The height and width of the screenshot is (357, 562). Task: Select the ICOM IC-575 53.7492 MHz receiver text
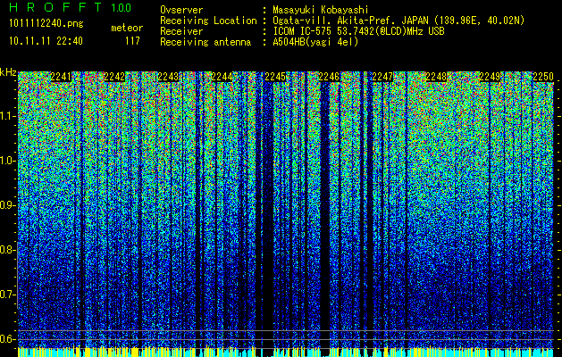click(x=358, y=31)
